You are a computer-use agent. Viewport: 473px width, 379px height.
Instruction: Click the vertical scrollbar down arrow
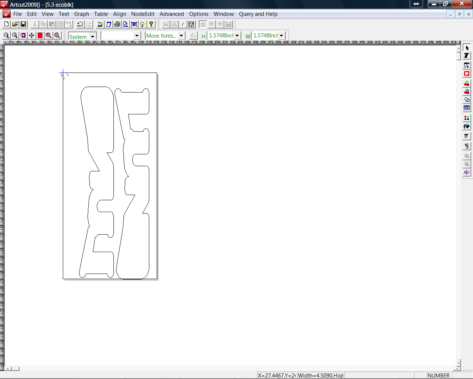459,362
